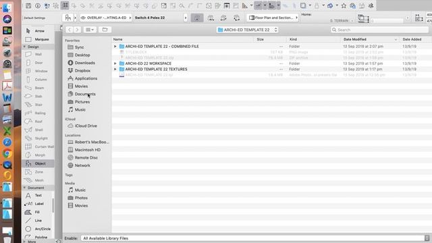Screen dimensions: 432x243
Task: Sort by Kind column
Action: pos(313,39)
